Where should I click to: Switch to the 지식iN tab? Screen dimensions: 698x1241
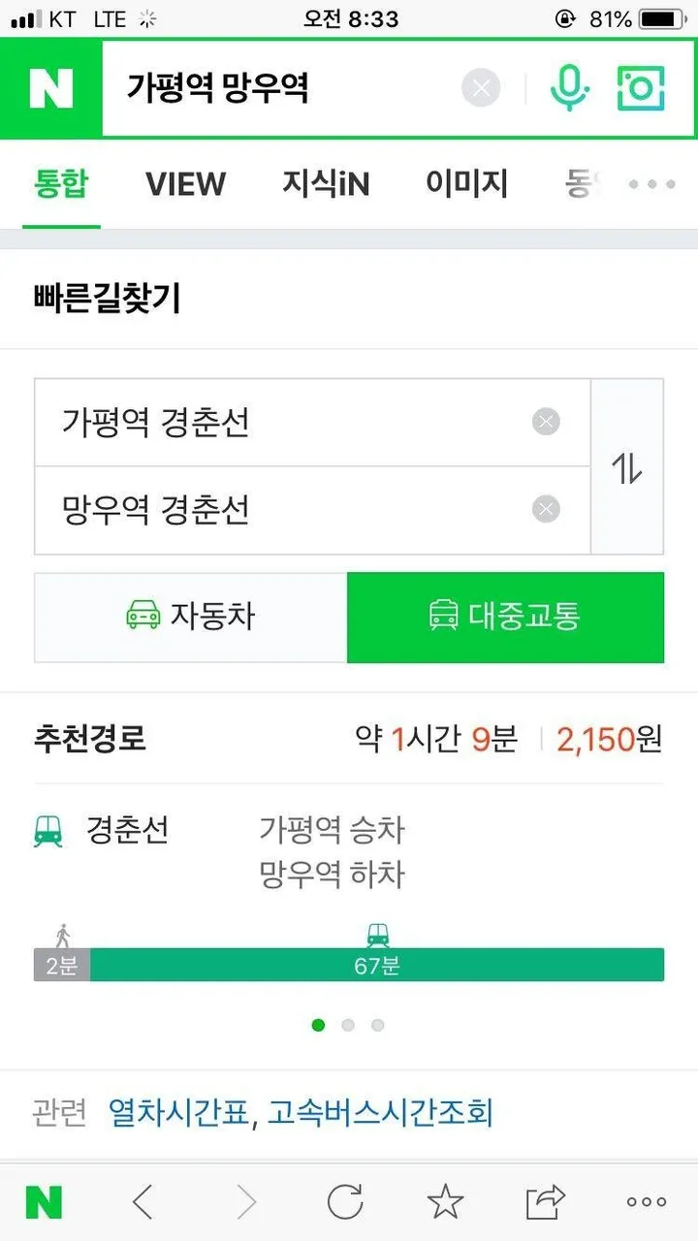coord(326,184)
